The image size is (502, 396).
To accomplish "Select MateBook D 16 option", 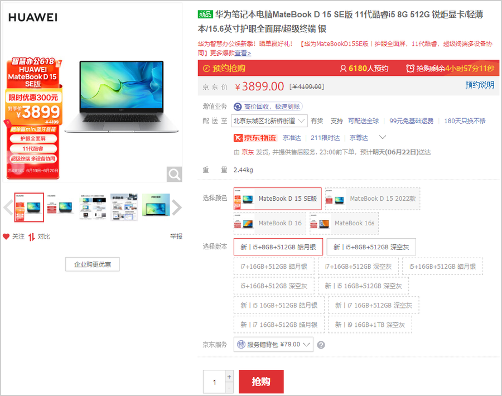I will tap(269, 223).
